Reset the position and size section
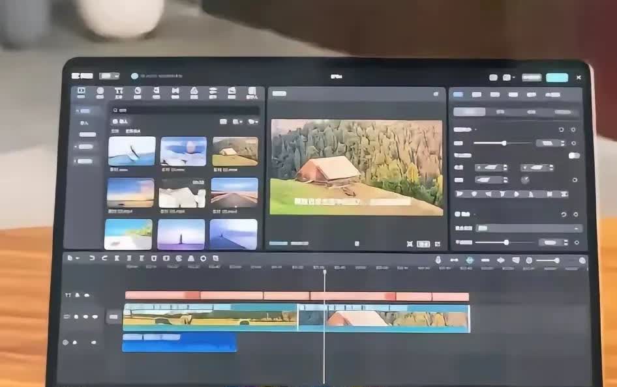The height and width of the screenshot is (387, 617). [x=562, y=130]
